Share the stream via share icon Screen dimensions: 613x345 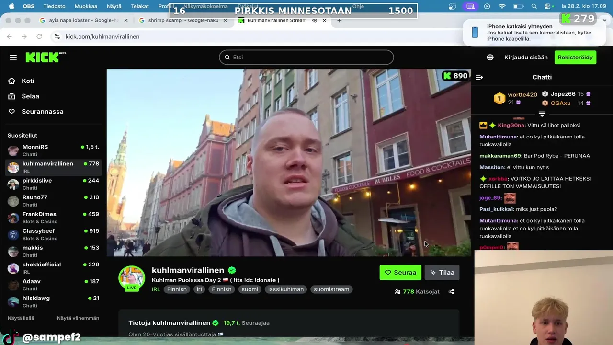click(451, 291)
